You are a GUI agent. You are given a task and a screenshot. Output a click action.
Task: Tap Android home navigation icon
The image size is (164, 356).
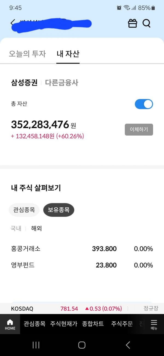pos(82,345)
